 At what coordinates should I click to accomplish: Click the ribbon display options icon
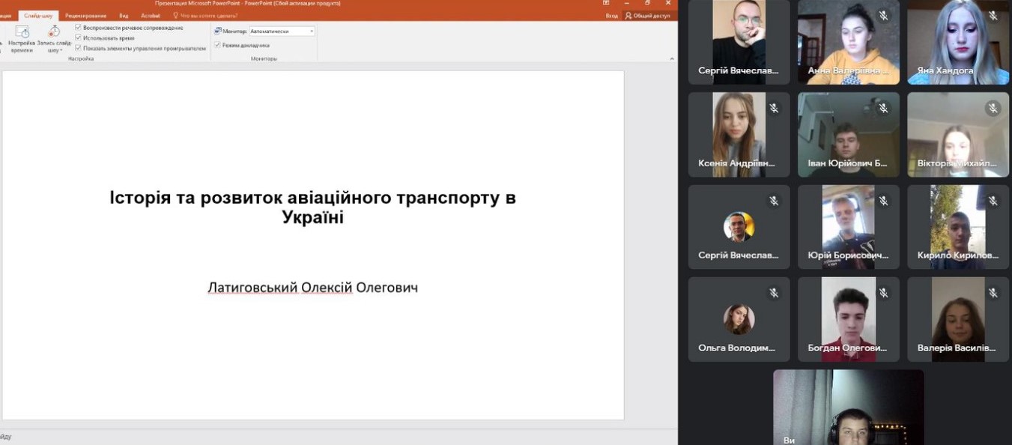[606, 3]
